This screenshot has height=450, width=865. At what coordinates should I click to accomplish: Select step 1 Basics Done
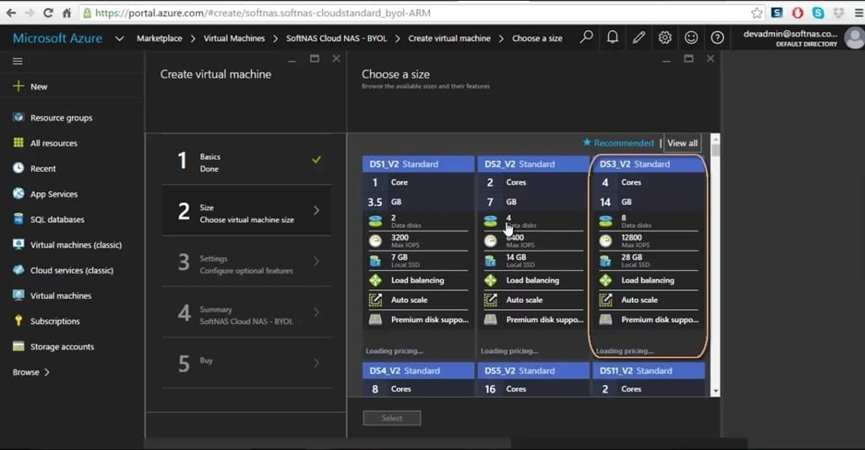pyautogui.click(x=247, y=160)
